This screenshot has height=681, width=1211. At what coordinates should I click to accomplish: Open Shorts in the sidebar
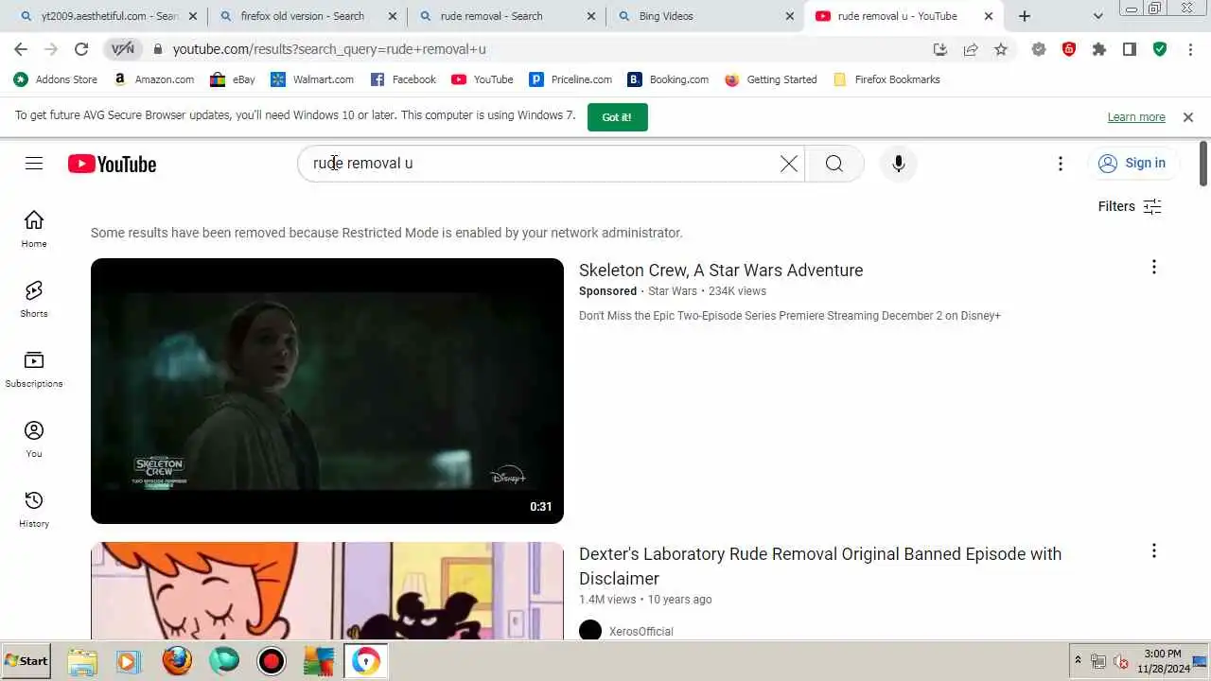pos(34,299)
